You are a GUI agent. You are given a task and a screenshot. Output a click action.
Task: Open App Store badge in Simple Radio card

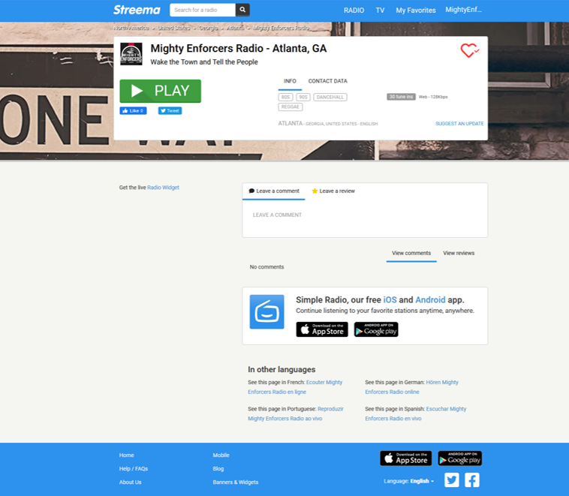(322, 329)
